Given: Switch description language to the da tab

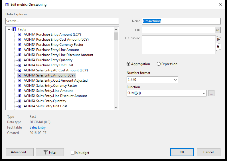Looking at the screenshot, I should point(218,40).
